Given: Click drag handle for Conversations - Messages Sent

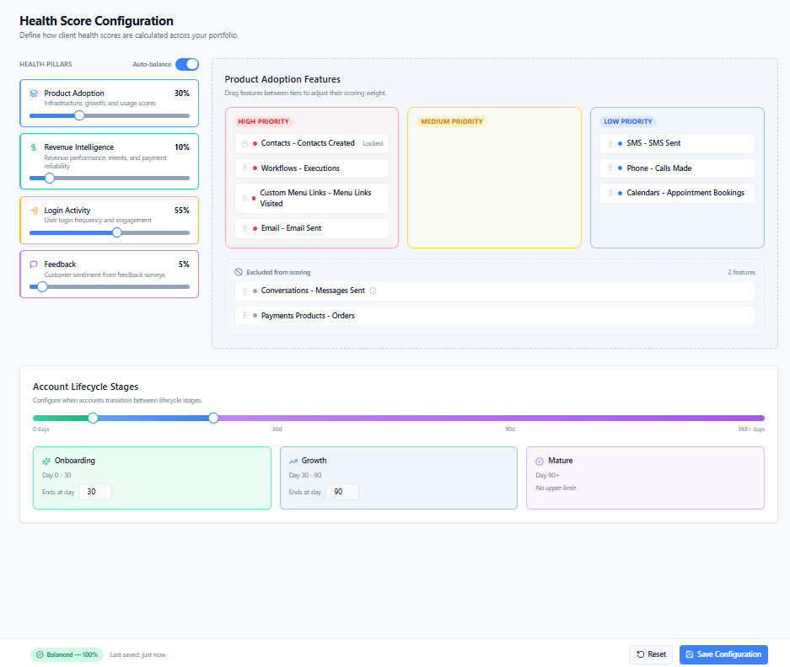Looking at the screenshot, I should [x=245, y=291].
